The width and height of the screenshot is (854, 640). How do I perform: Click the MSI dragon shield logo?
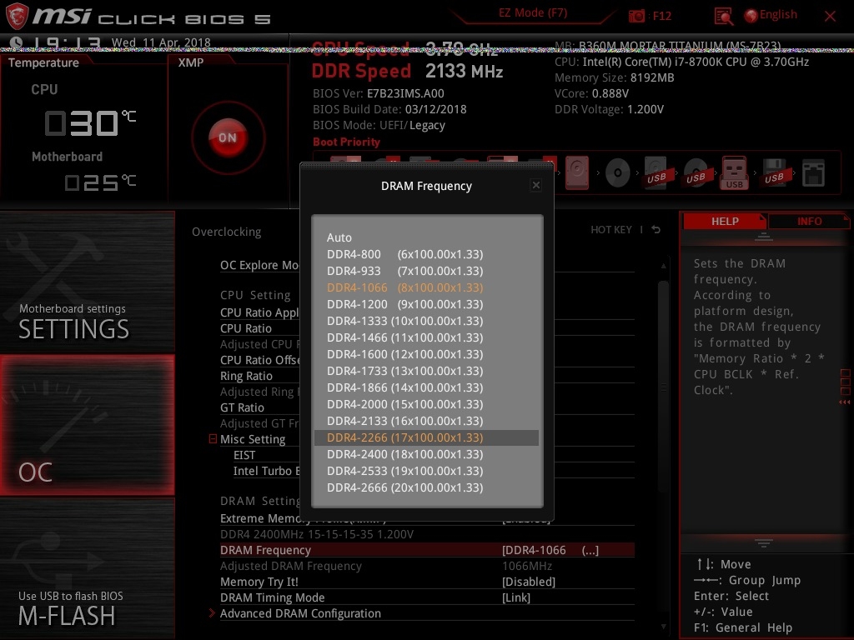(17, 17)
